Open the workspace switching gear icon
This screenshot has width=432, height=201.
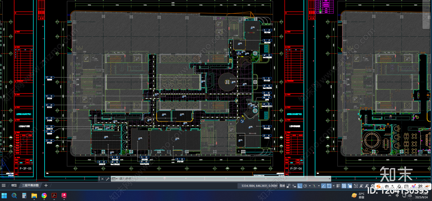tap(373, 186)
